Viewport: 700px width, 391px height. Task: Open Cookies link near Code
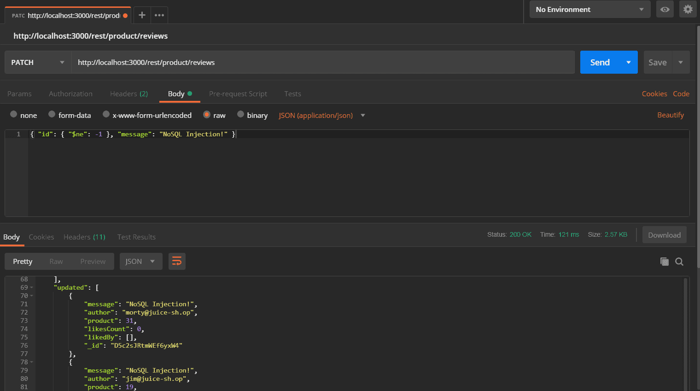(654, 93)
